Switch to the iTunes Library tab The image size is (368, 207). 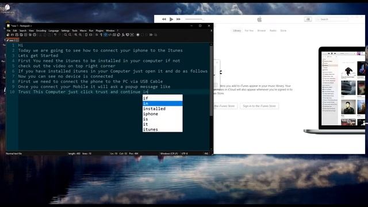(237, 30)
